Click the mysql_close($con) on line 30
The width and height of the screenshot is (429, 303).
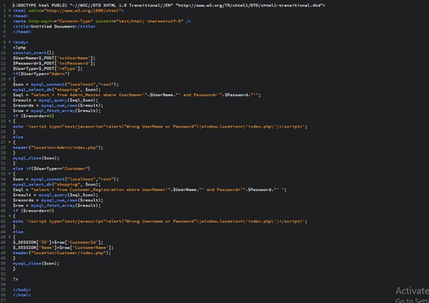(x=36, y=158)
